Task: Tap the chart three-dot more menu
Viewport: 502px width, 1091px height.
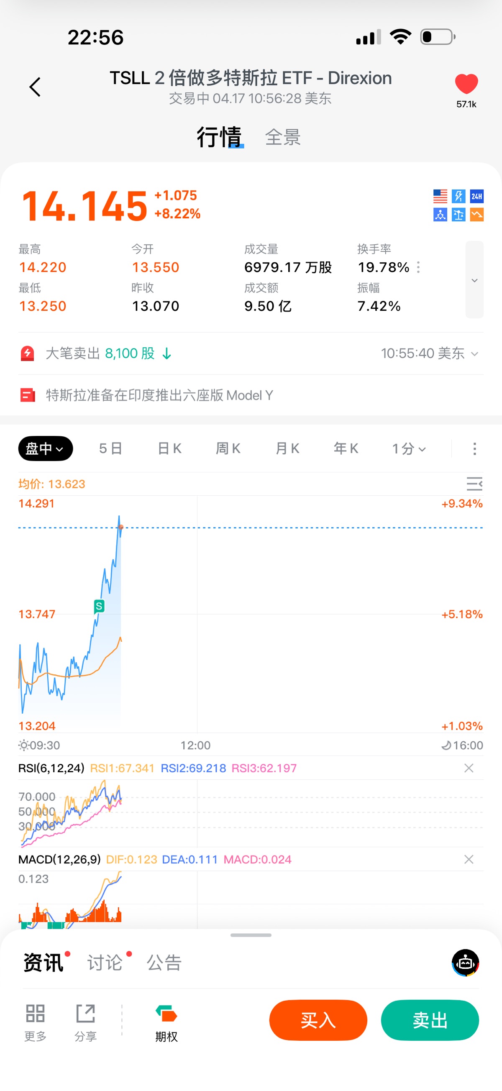Action: (474, 448)
